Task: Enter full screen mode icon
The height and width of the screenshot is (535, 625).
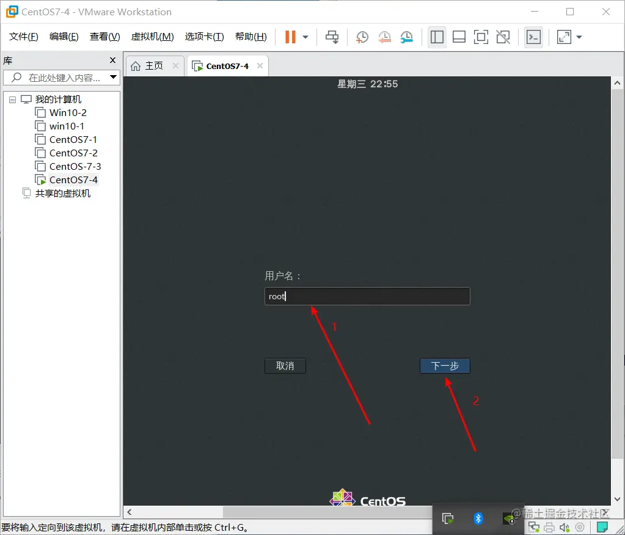Action: pyautogui.click(x=481, y=37)
